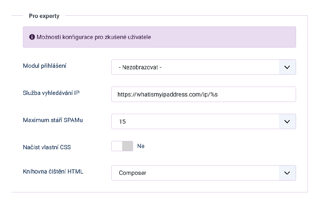Click the gray handle of the CSS switch
This screenshot has width=319, height=209.
pyautogui.click(x=127, y=146)
